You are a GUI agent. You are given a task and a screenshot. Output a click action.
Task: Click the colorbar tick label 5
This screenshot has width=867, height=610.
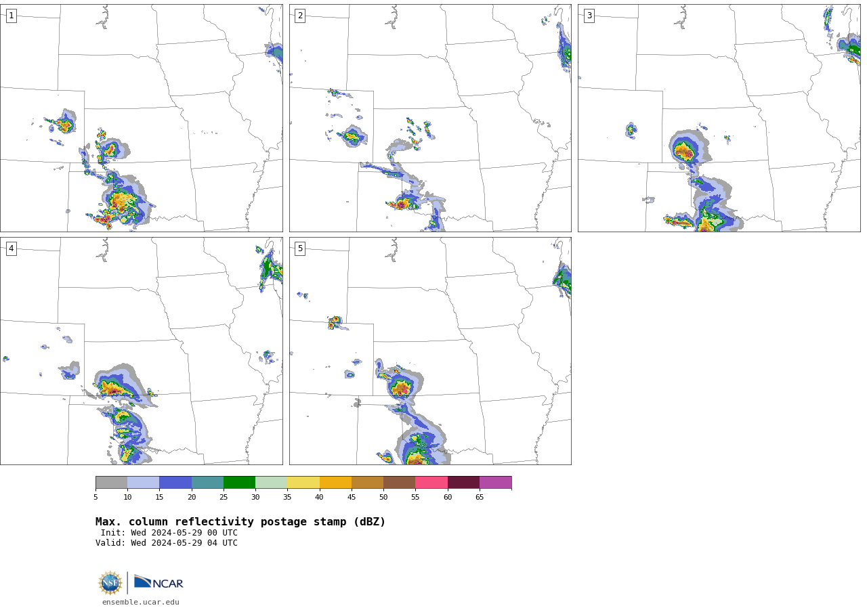(96, 498)
